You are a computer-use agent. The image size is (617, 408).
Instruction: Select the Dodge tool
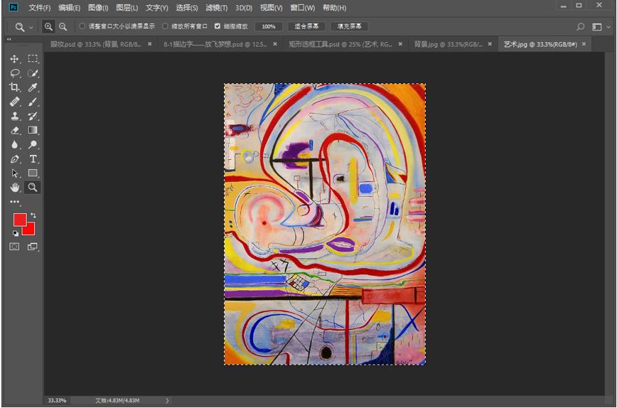click(x=33, y=144)
